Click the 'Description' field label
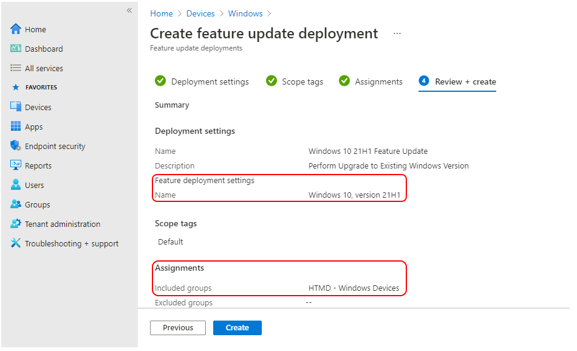577x351 pixels. [174, 166]
